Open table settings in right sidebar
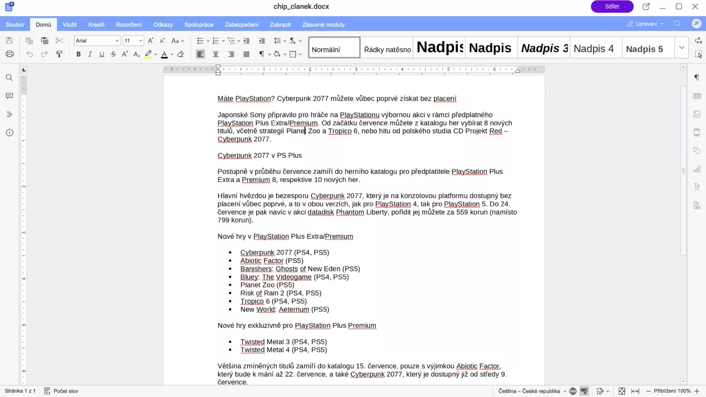 point(697,96)
